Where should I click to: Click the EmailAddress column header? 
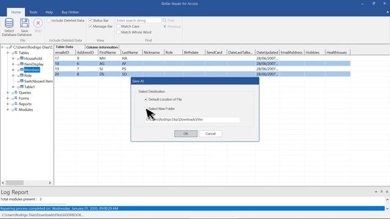click(291, 52)
